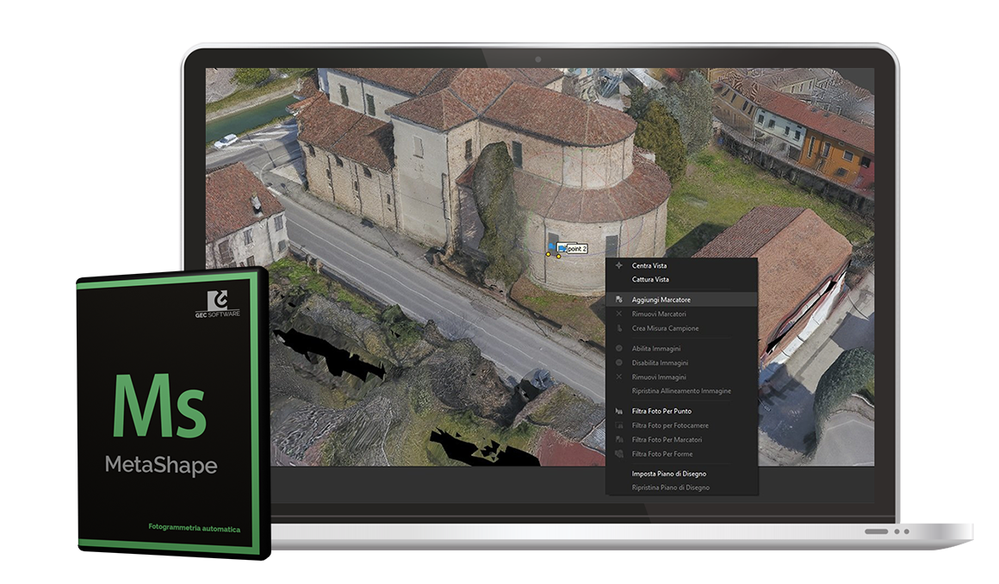Click the camera icon beside Filtra Foto per Fotocamere
Viewport: 999px width, 584px height.
click(x=618, y=426)
